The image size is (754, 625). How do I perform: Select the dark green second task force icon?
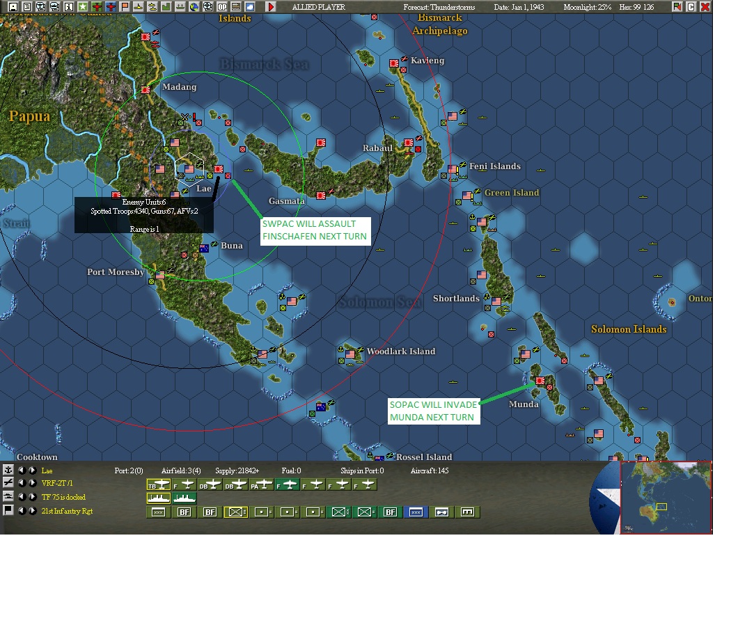184,498
